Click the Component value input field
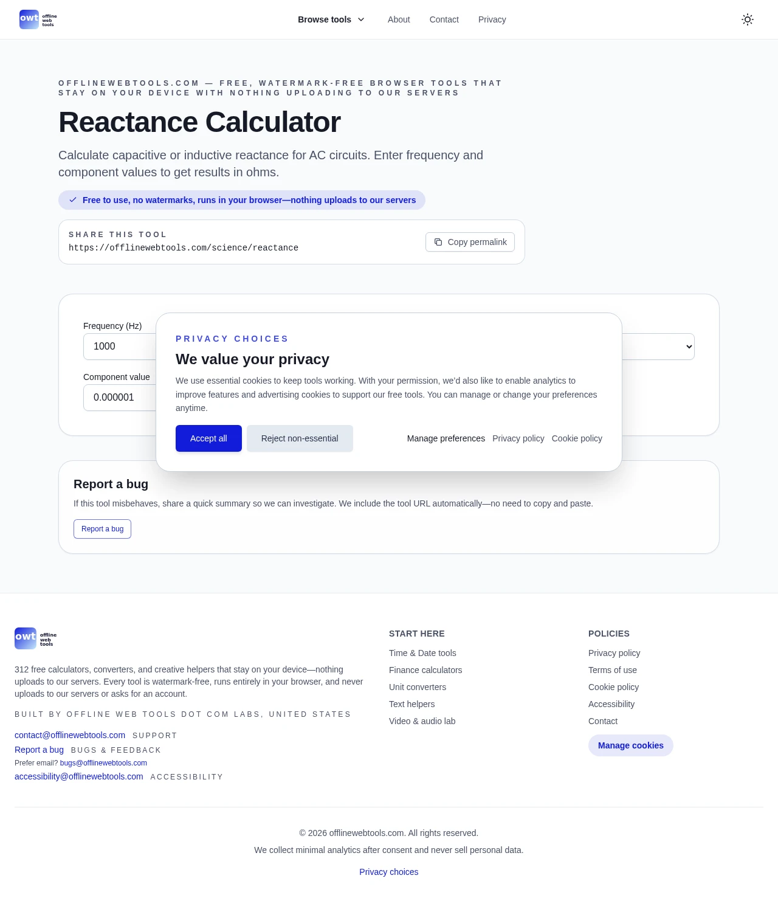778x912 pixels. tap(120, 398)
